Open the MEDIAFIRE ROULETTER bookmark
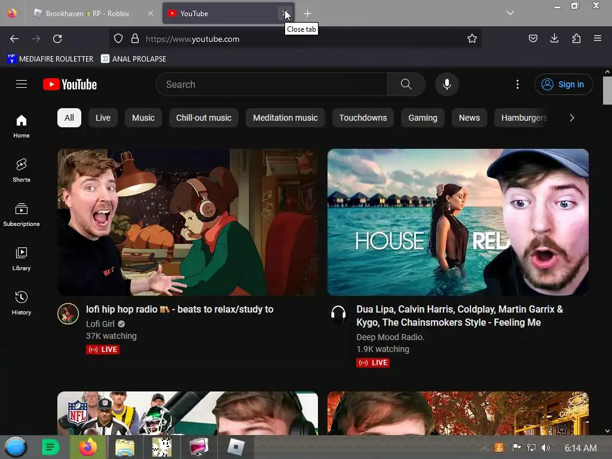612x459 pixels. pos(51,59)
